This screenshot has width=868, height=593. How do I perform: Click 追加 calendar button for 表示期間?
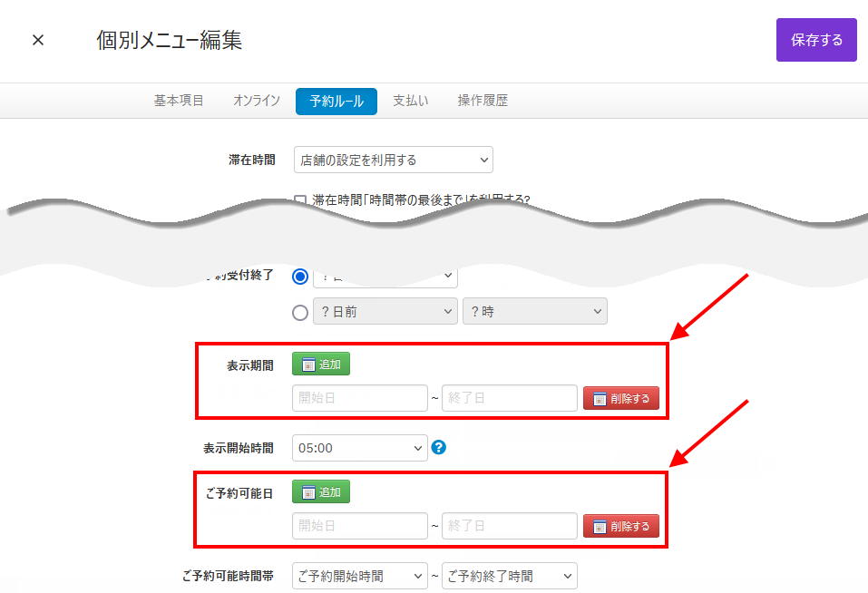pos(321,365)
